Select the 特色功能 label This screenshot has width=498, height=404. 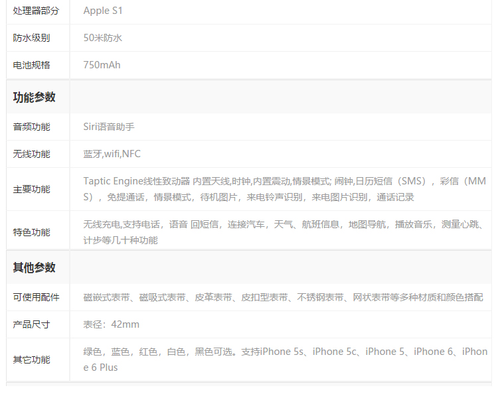[x=31, y=232]
